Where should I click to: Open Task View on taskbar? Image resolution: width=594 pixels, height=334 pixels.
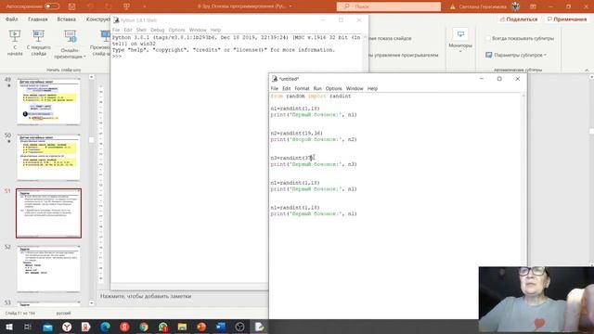point(28,327)
